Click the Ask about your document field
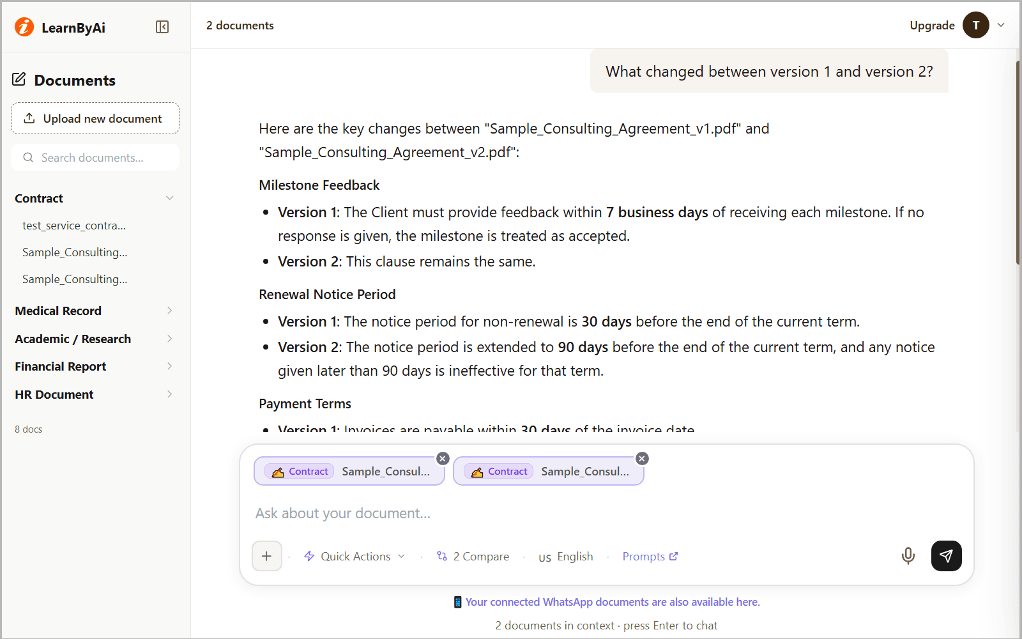The height and width of the screenshot is (639, 1022). pos(607,513)
